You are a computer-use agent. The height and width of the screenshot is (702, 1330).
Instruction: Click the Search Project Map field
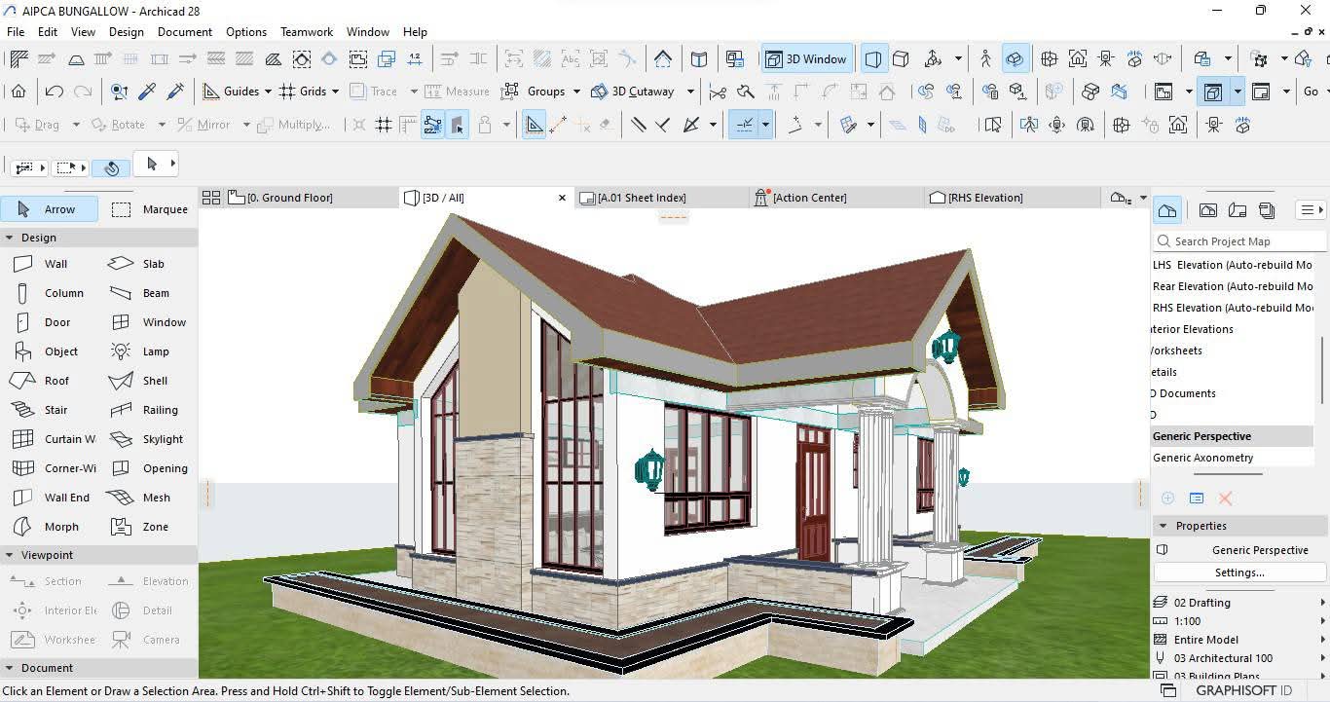pyautogui.click(x=1240, y=241)
